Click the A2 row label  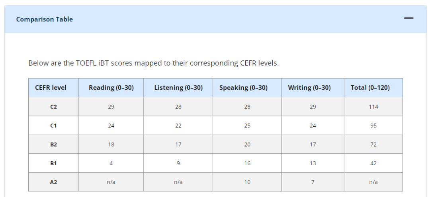click(53, 182)
